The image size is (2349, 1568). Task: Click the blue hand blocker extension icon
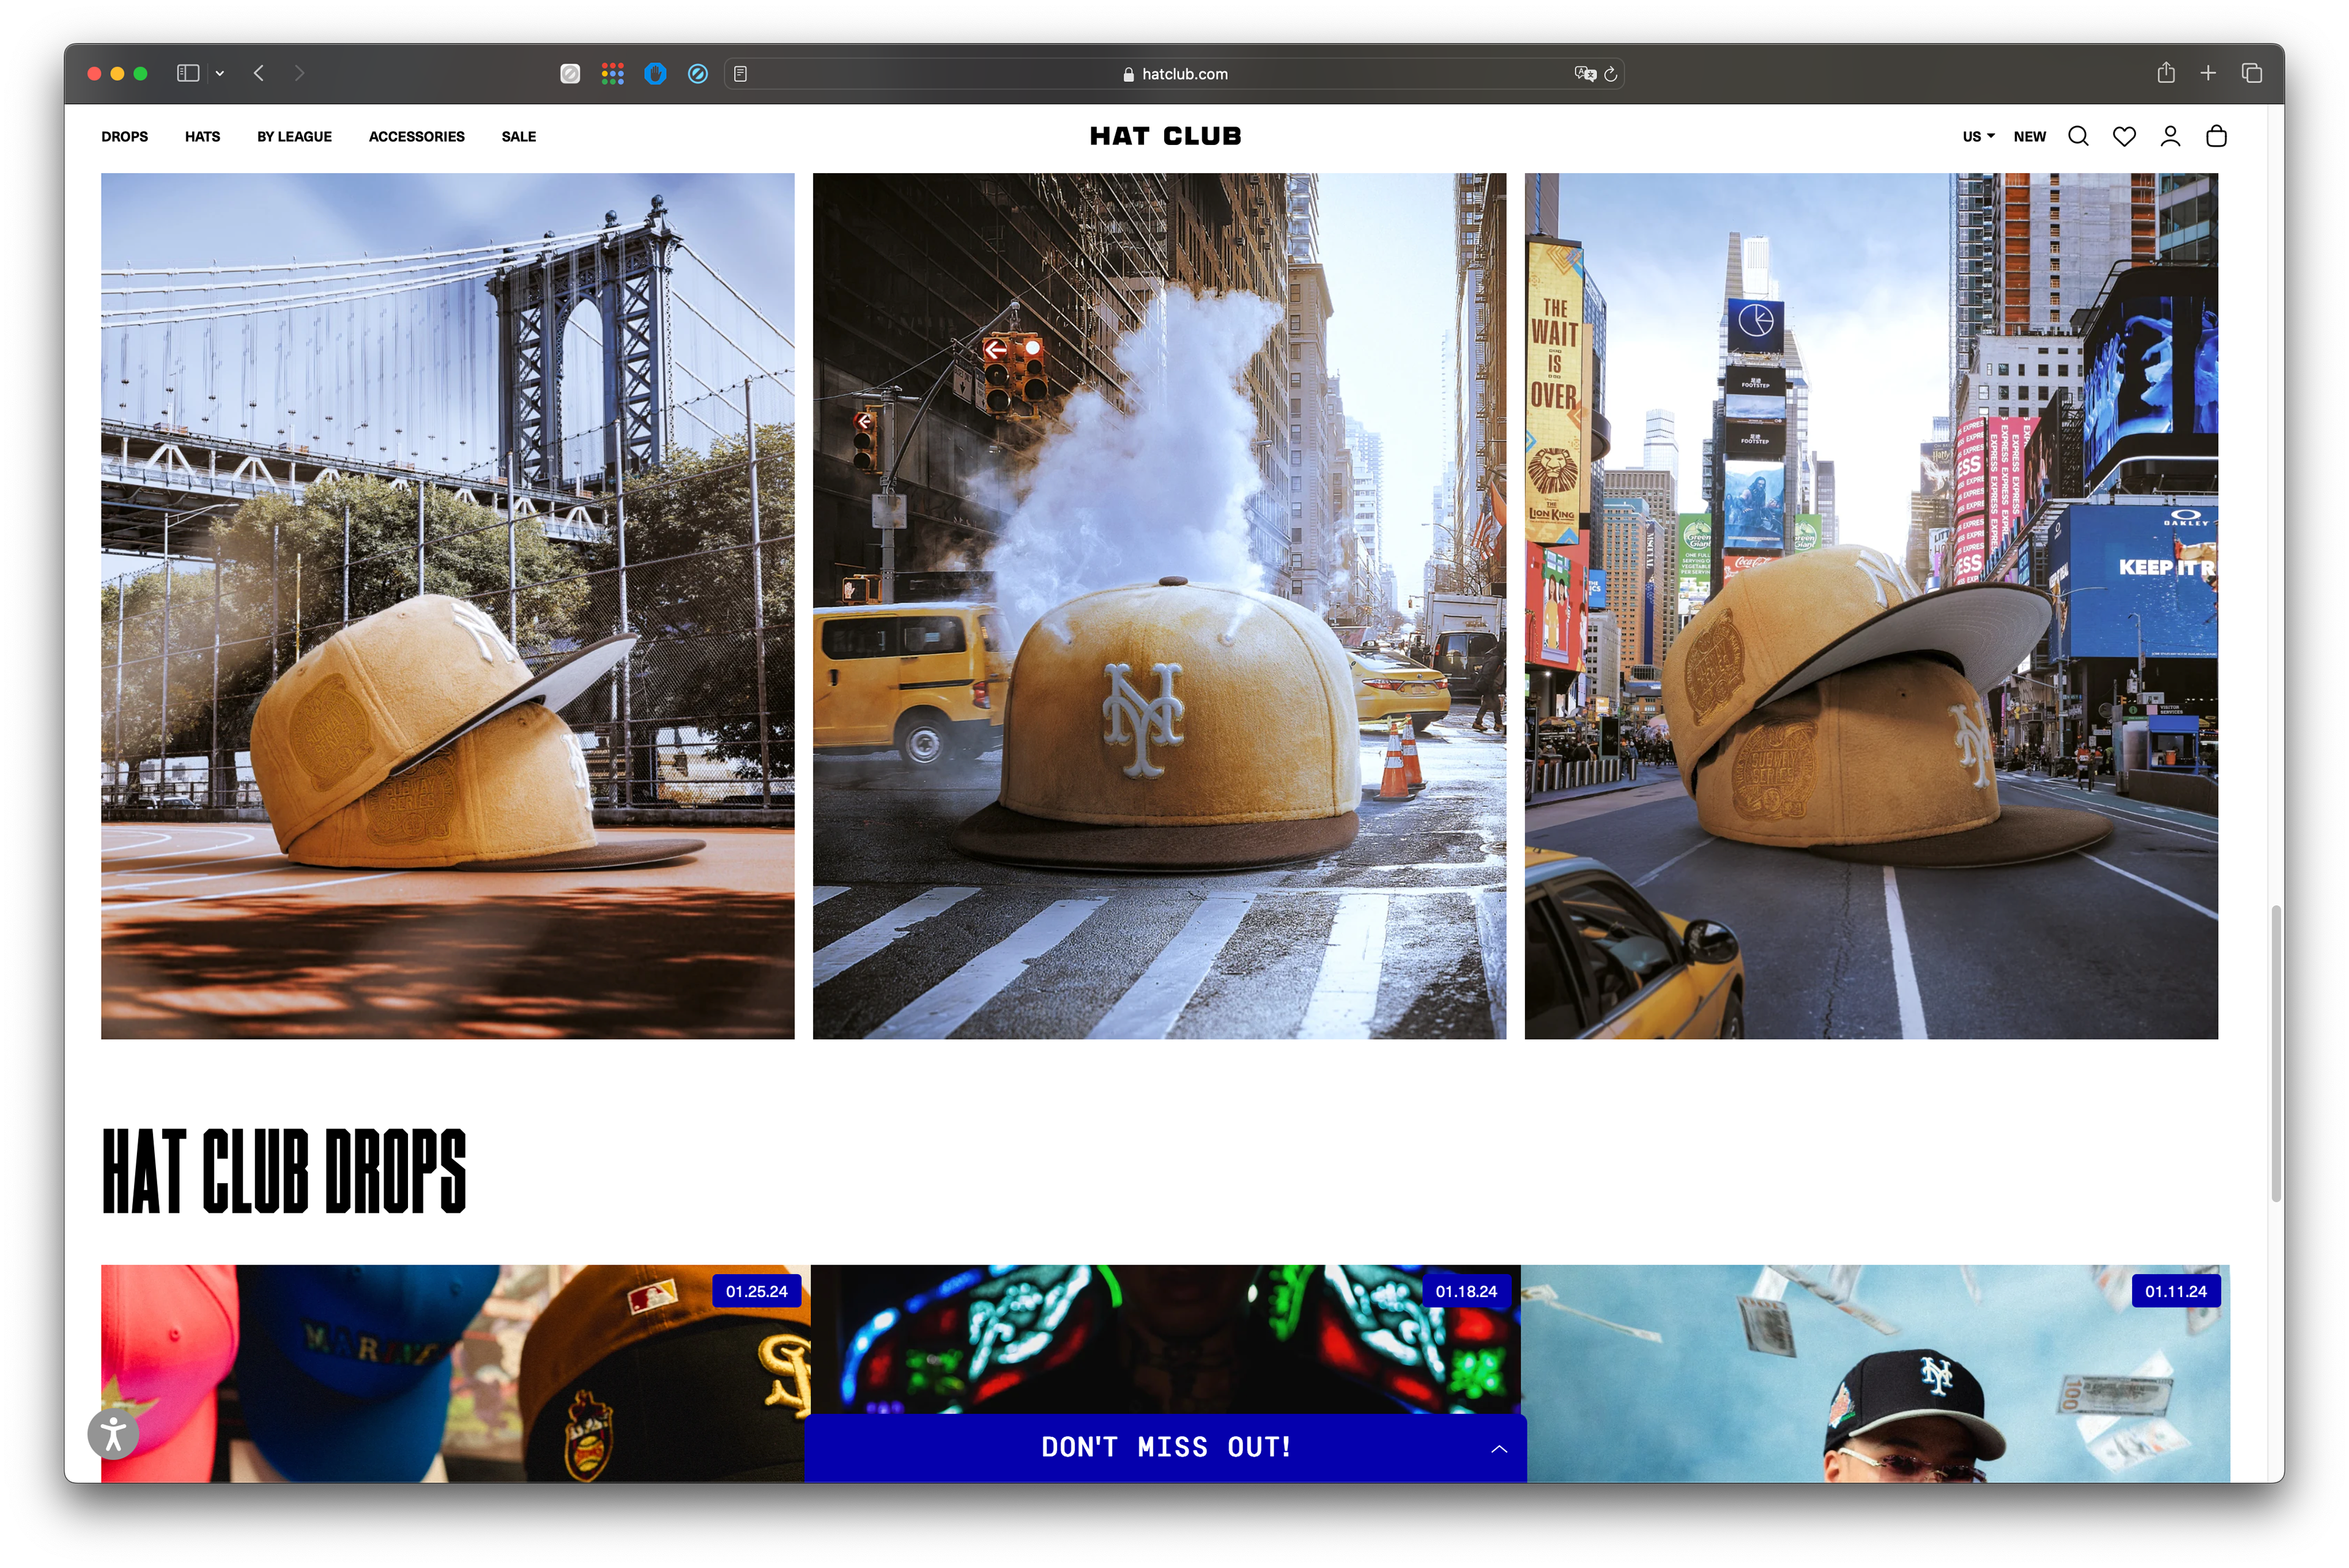[x=655, y=73]
